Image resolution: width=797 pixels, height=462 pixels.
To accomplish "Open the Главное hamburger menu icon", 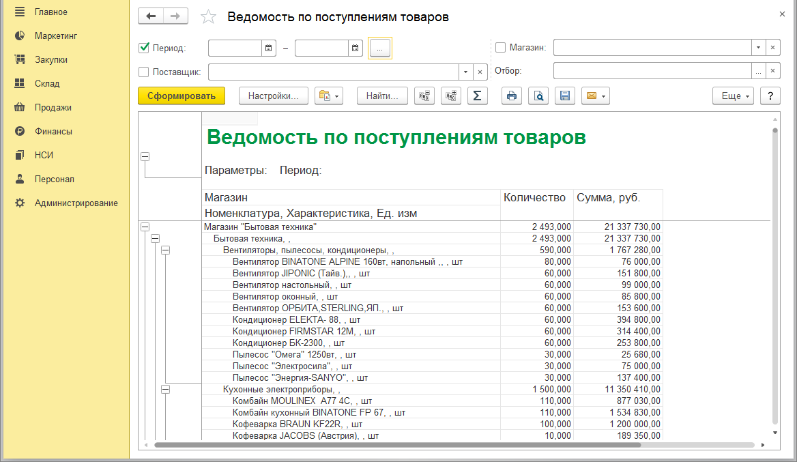I will [x=19, y=12].
